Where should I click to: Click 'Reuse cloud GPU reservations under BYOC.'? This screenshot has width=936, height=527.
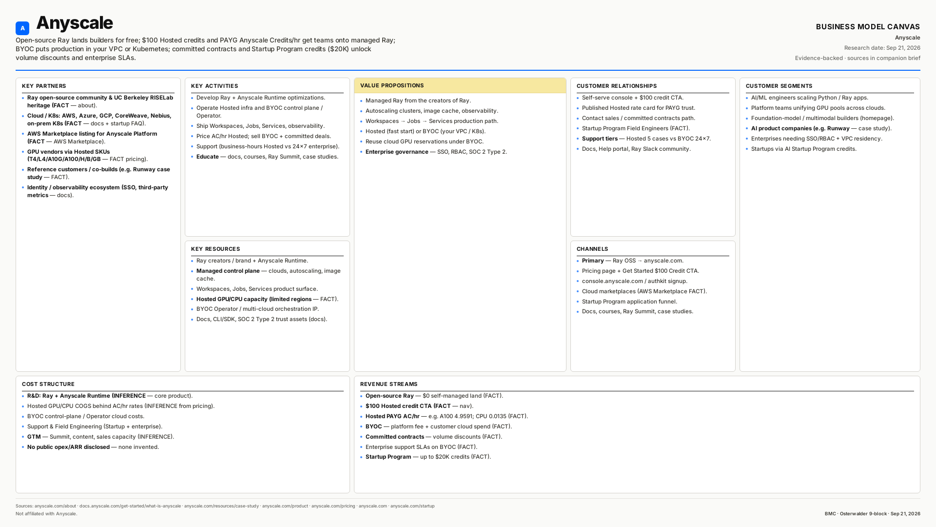(425, 142)
